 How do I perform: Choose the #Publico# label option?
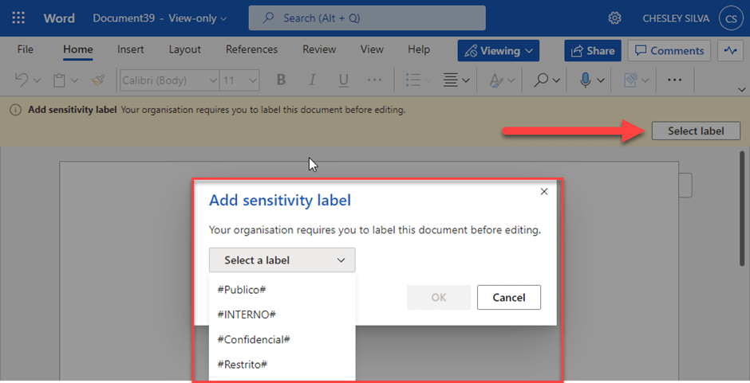tap(242, 289)
